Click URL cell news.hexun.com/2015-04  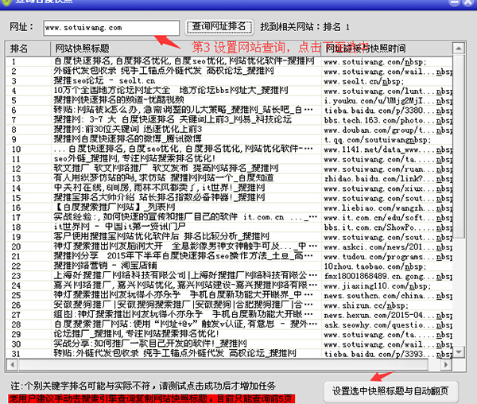click(388, 315)
